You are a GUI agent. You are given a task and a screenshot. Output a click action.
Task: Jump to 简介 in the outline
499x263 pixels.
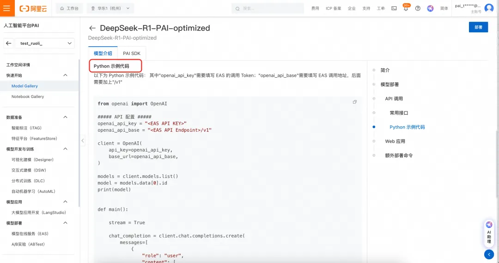(x=385, y=70)
